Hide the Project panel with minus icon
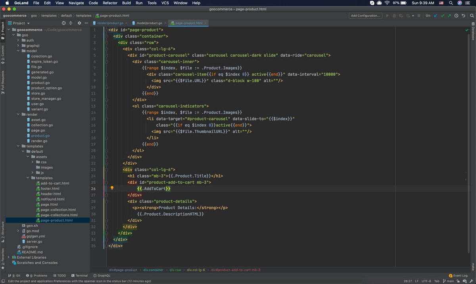The height and width of the screenshot is (284, 476). click(x=86, y=23)
